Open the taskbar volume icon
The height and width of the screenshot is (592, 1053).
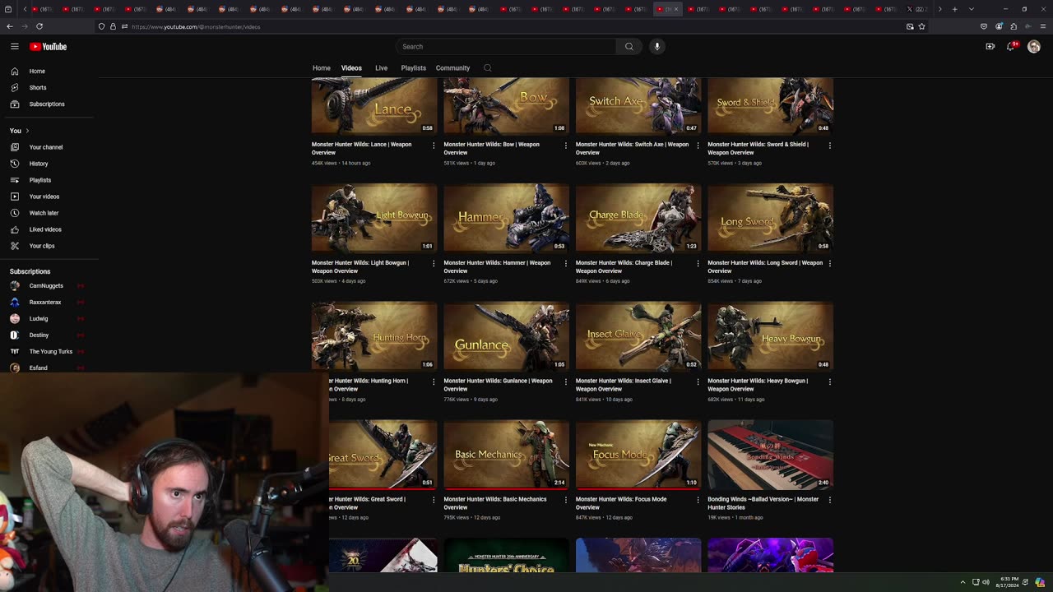pyautogui.click(x=986, y=582)
